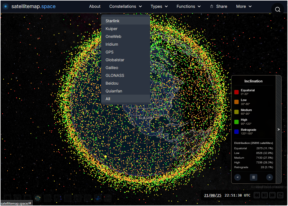Expand the Constellations dropdown
This screenshot has width=288, height=206.
point(125,6)
